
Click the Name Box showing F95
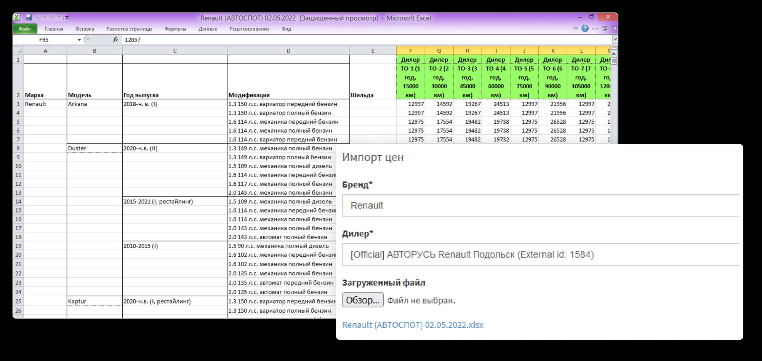click(44, 40)
